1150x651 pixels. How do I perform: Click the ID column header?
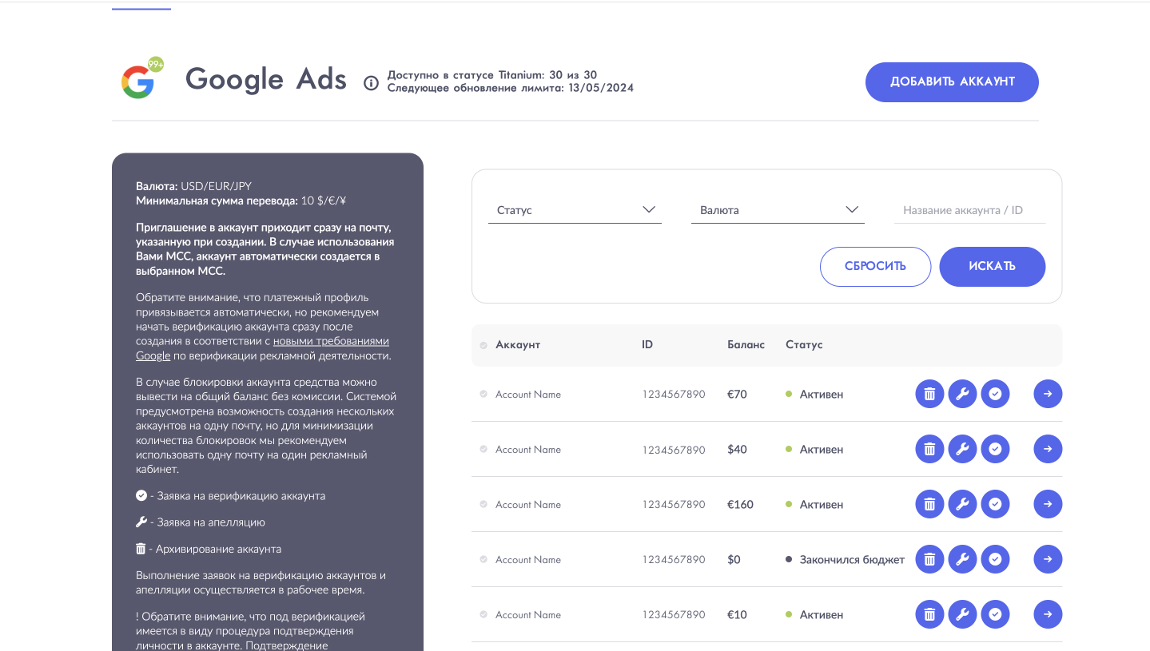point(647,344)
